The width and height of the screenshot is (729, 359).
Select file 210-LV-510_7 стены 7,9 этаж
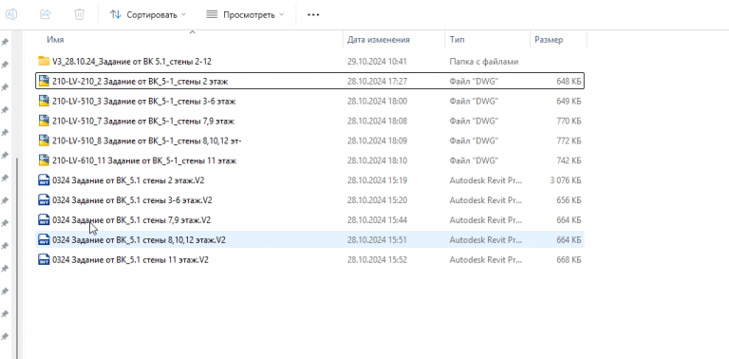[x=143, y=122]
